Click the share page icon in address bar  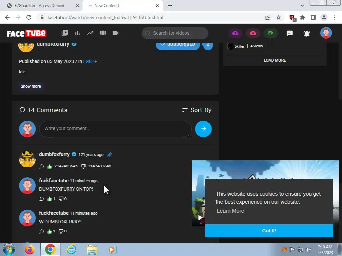point(268,17)
